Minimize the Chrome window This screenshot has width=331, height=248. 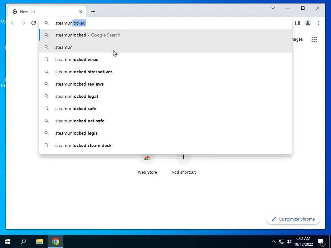[288, 8]
